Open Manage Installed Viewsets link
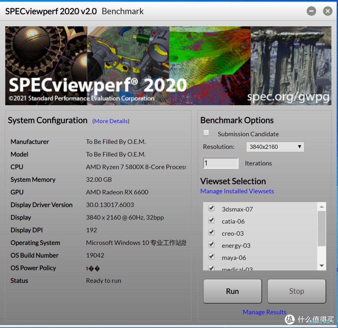This screenshot has width=338, height=328. (237, 191)
